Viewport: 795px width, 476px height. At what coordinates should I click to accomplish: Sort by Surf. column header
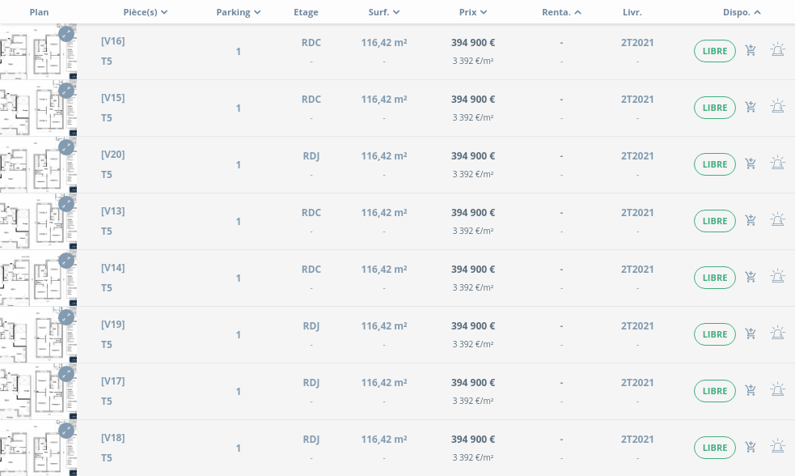[384, 12]
